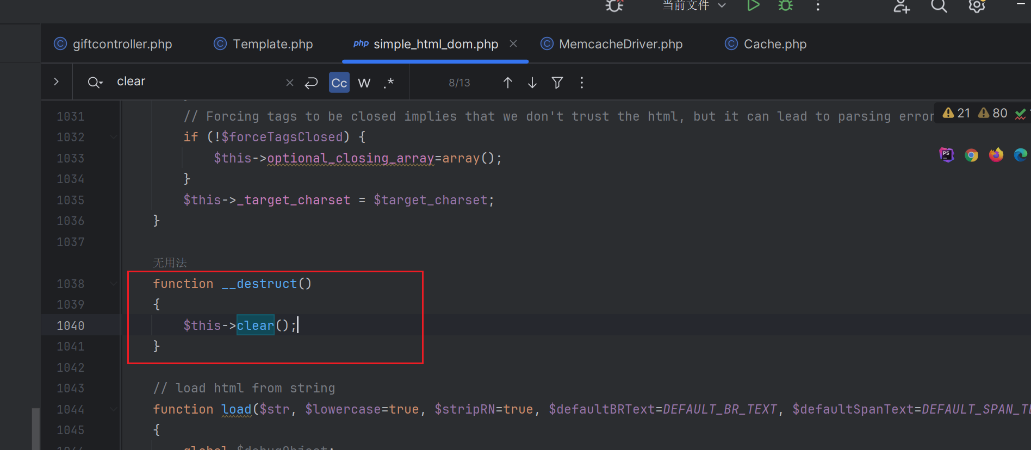
Task: Click the '// load html from string' comment
Action: pos(244,388)
